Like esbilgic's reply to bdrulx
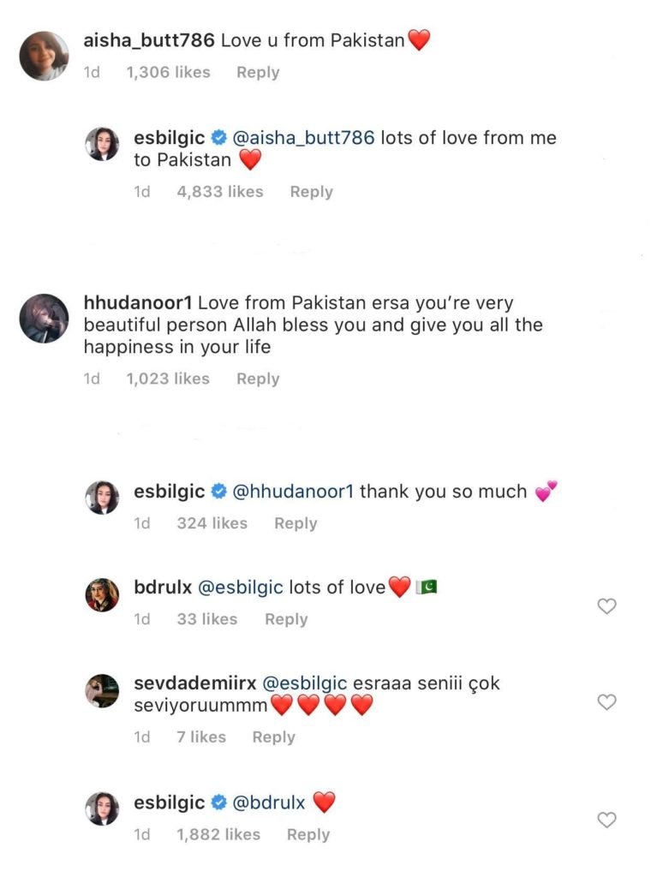The height and width of the screenshot is (877, 651). (606, 820)
